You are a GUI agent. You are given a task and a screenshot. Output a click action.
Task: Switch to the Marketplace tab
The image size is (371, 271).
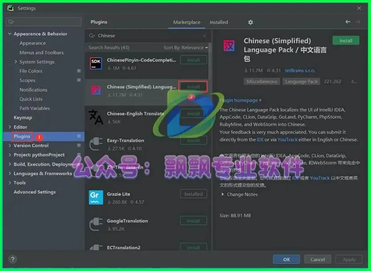click(x=187, y=22)
